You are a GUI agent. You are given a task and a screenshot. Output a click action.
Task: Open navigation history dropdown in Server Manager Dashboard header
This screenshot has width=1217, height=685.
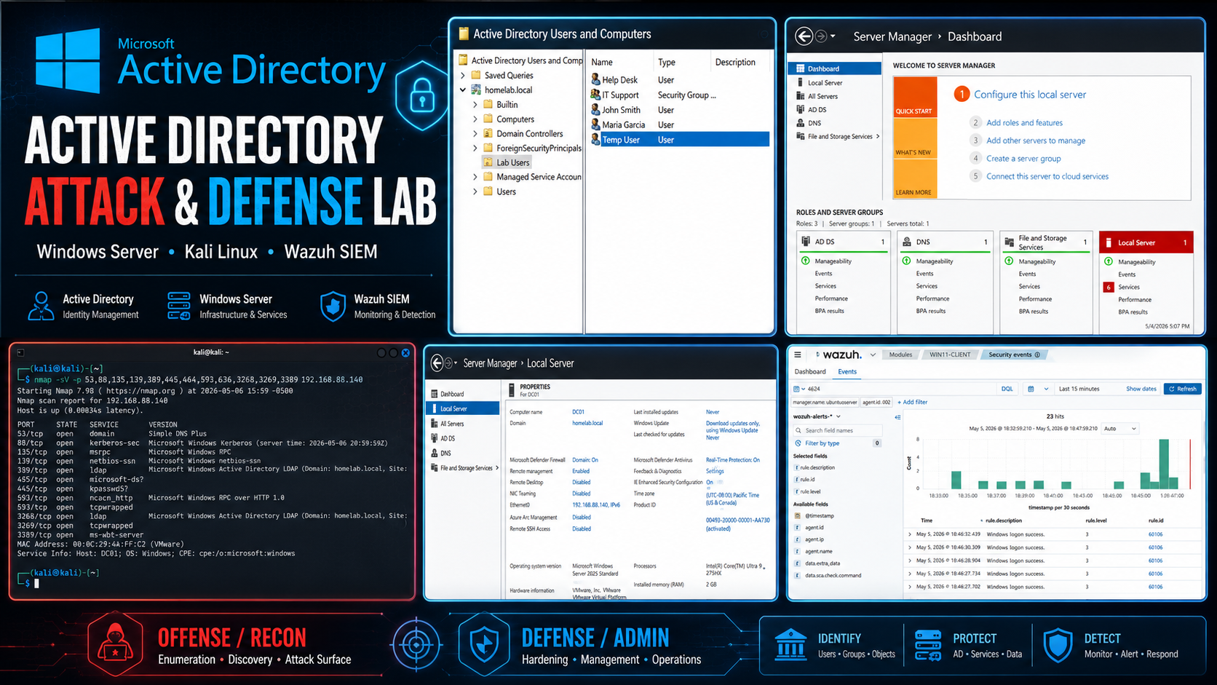point(833,36)
